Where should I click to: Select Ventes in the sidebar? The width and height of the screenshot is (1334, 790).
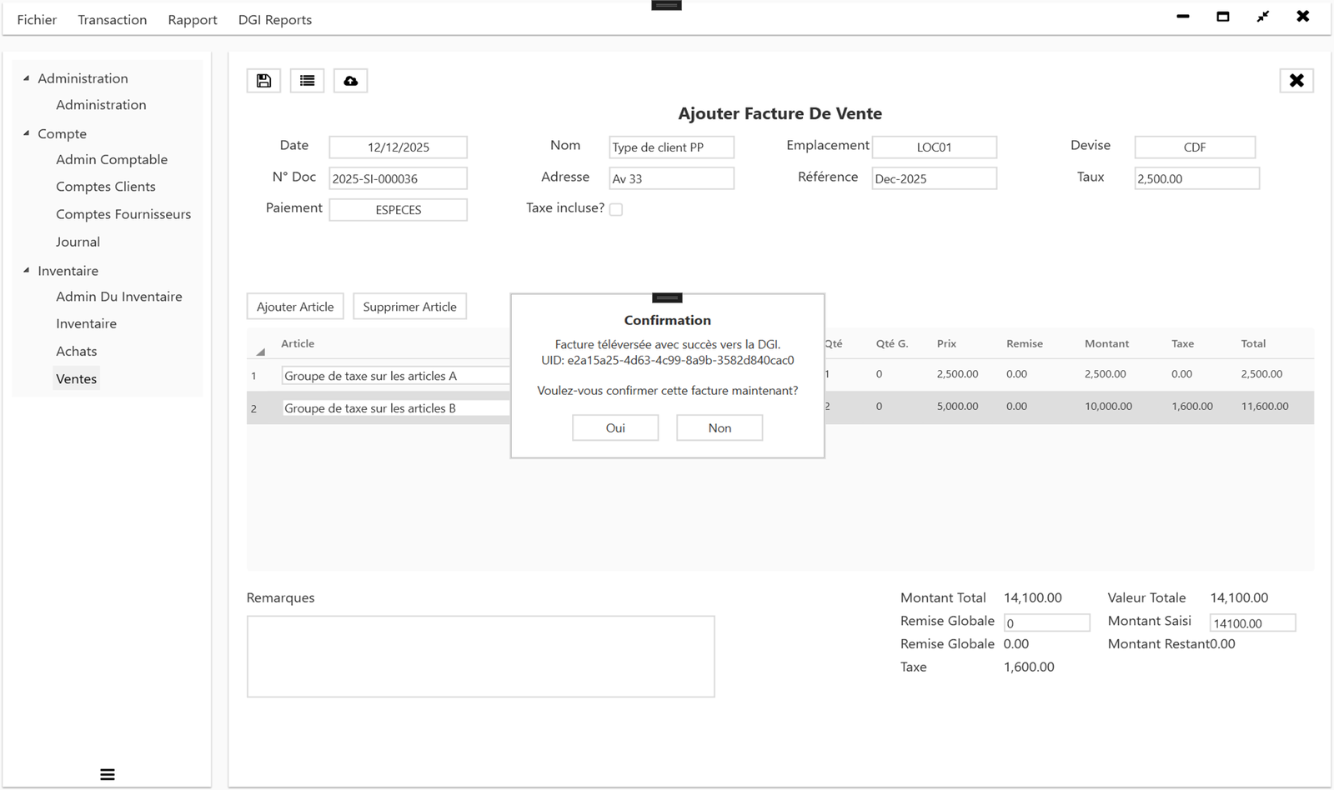pos(76,378)
